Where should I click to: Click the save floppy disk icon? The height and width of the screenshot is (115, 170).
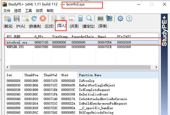click(17, 18)
